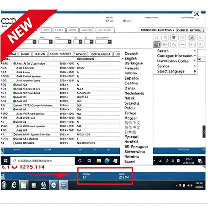Click the blue circular app icon on the lower taskbar
The image size is (208, 208).
[54, 185]
